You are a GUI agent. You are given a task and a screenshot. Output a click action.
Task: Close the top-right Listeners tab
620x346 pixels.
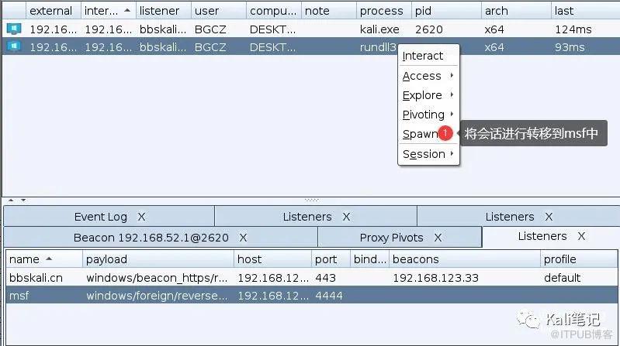[x=549, y=217]
